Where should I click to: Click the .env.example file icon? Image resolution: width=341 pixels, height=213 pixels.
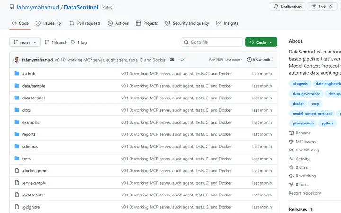(17, 183)
